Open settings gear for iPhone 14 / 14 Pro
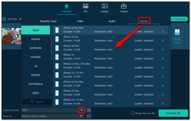The width and height of the screenshot is (191, 121). (x=163, y=103)
